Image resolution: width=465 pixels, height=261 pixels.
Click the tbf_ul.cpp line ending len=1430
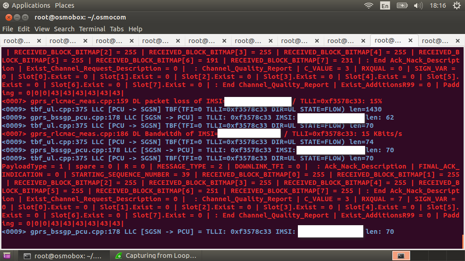coord(192,110)
